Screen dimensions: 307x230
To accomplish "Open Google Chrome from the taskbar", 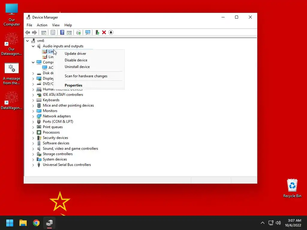I will click(x=36, y=223).
